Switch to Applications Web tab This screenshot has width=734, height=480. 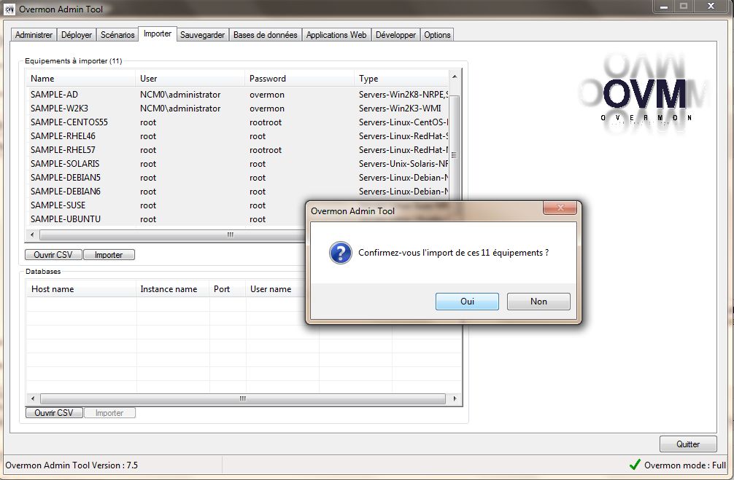[336, 35]
